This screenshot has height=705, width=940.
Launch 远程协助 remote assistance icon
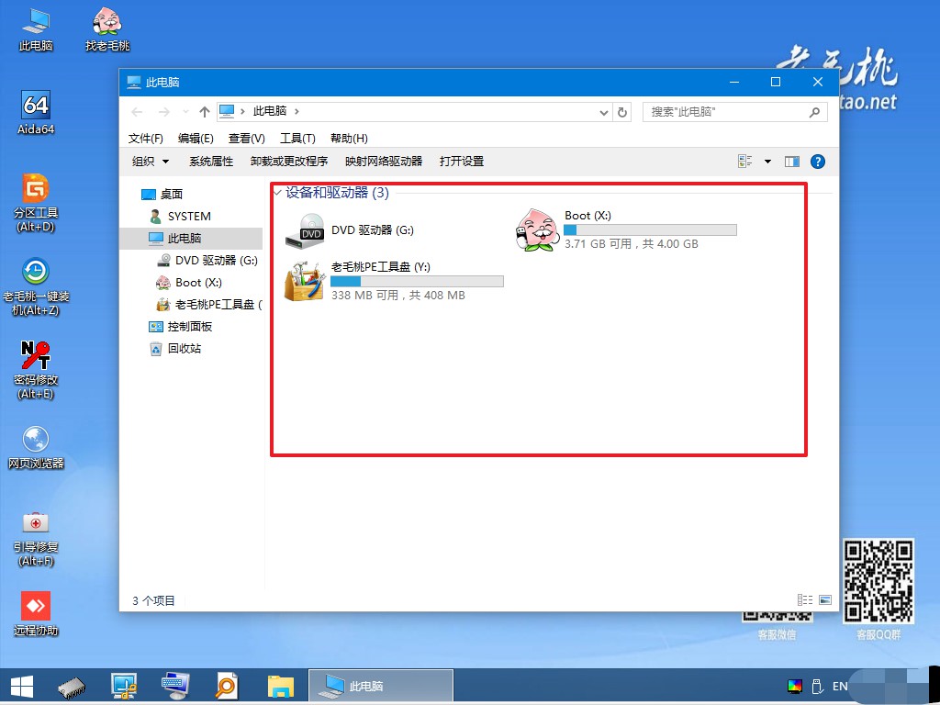pyautogui.click(x=36, y=613)
